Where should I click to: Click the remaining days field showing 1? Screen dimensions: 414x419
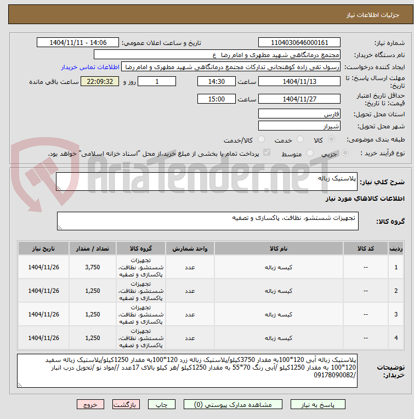157,82
